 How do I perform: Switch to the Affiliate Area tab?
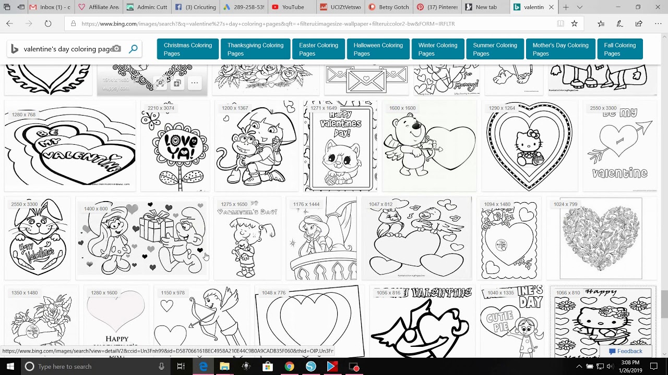click(x=98, y=7)
